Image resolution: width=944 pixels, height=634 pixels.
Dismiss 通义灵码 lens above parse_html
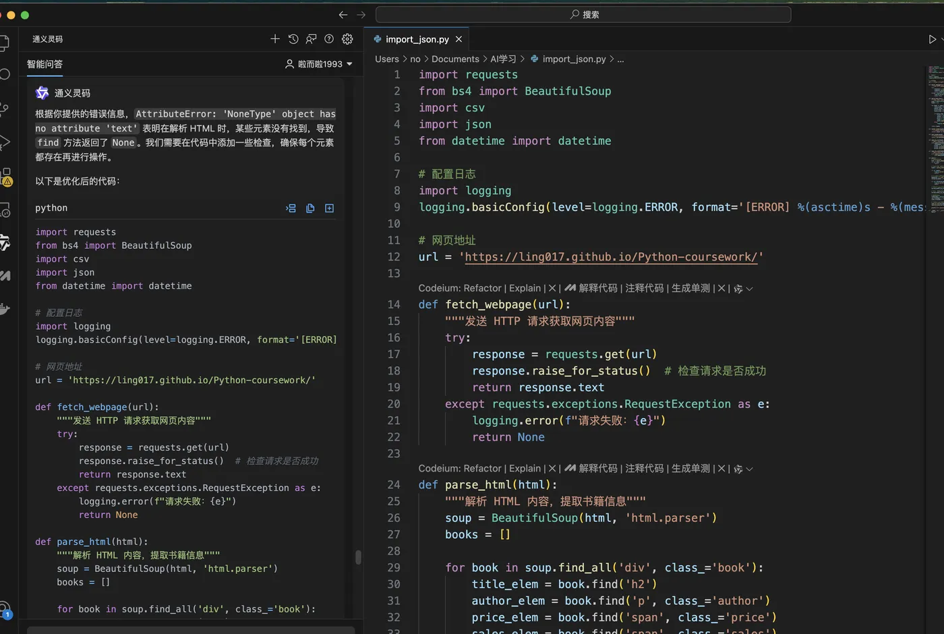pos(721,468)
